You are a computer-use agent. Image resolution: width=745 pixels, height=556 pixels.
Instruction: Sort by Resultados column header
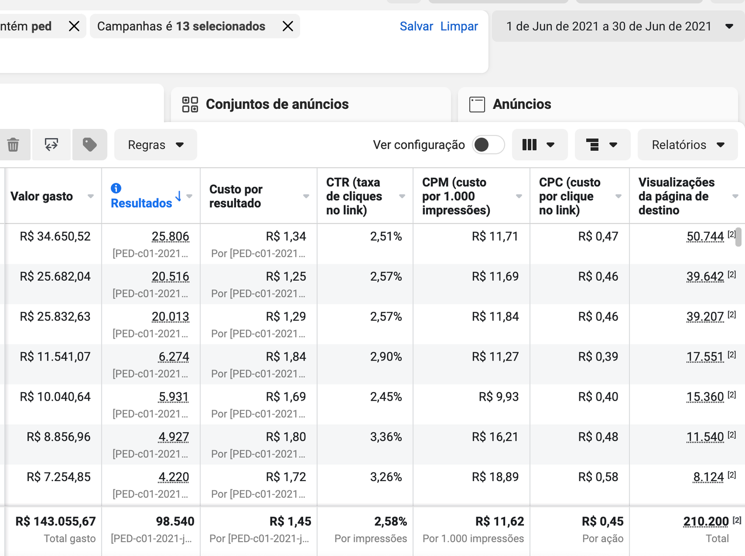(x=142, y=203)
